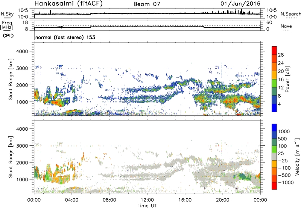Click the red bottom Velocity colorbar segment

(274, 186)
